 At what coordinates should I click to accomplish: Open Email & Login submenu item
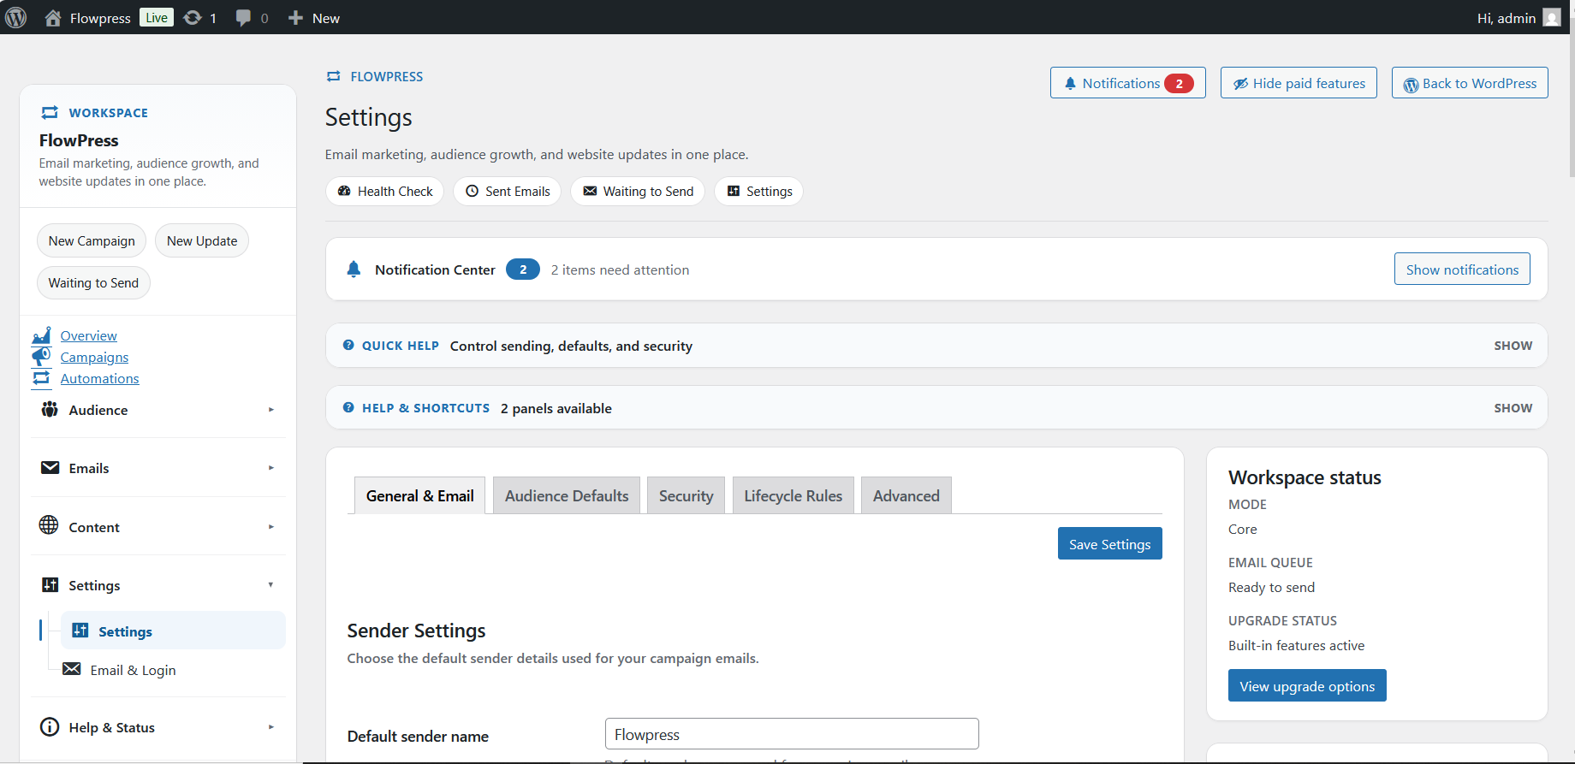(133, 670)
